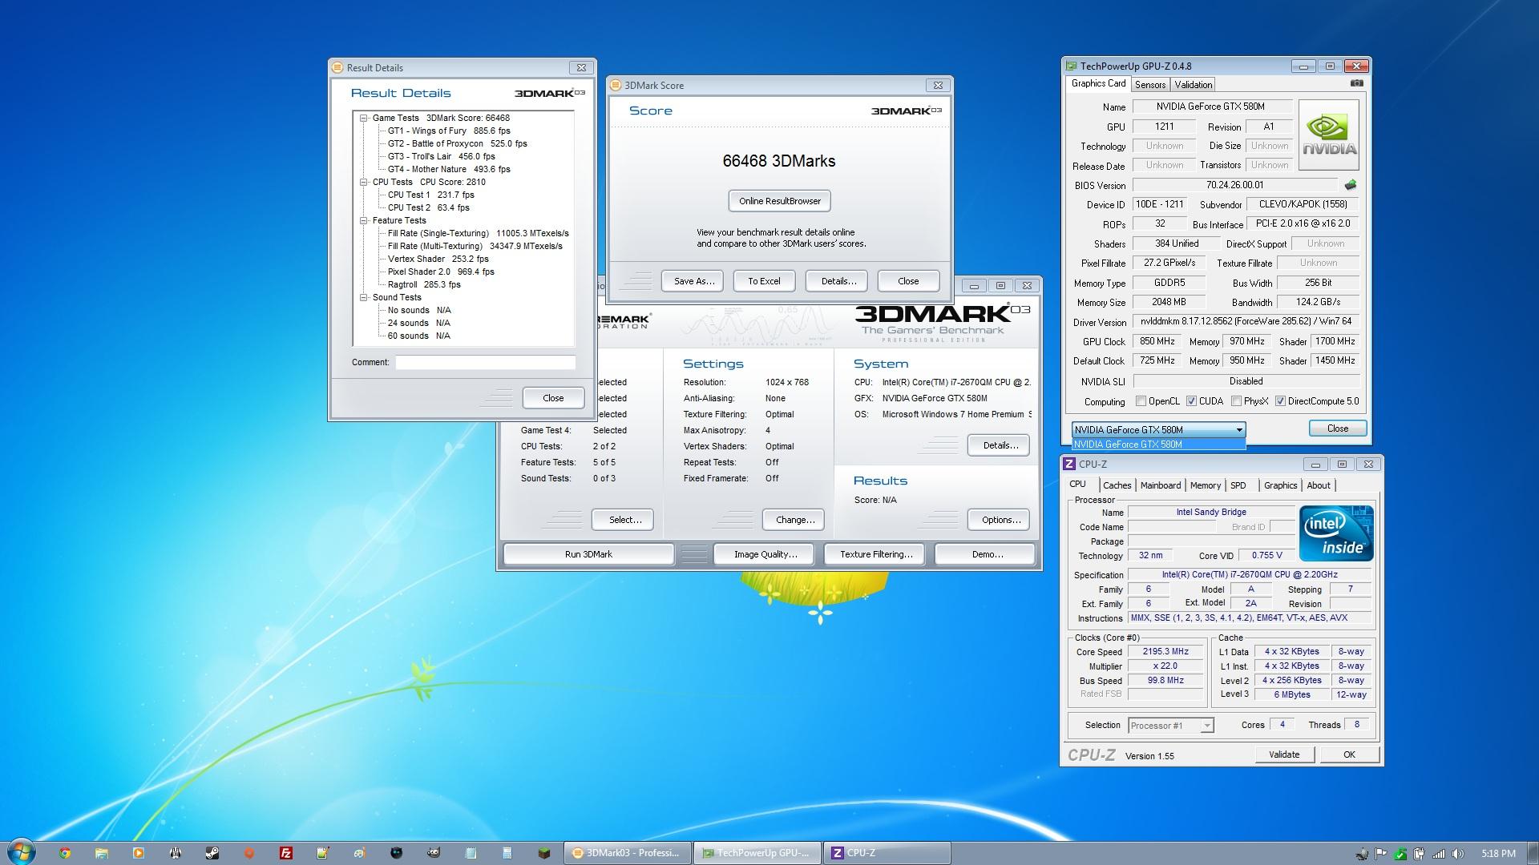This screenshot has width=1539, height=865.
Task: Click the Save As... button
Action: coord(693,281)
